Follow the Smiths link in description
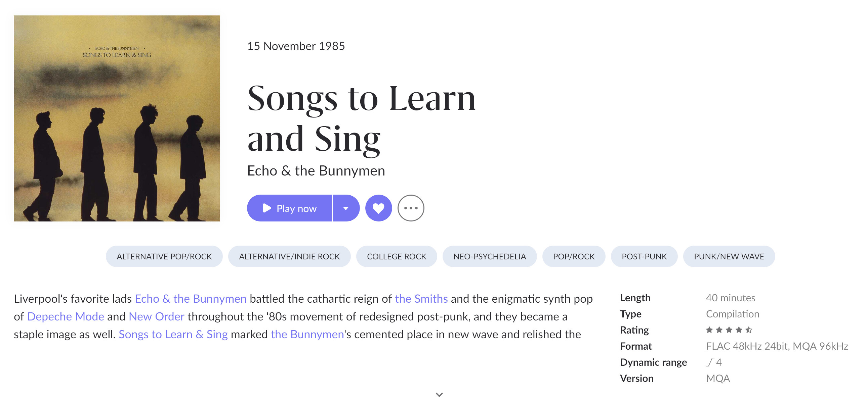 click(421, 298)
